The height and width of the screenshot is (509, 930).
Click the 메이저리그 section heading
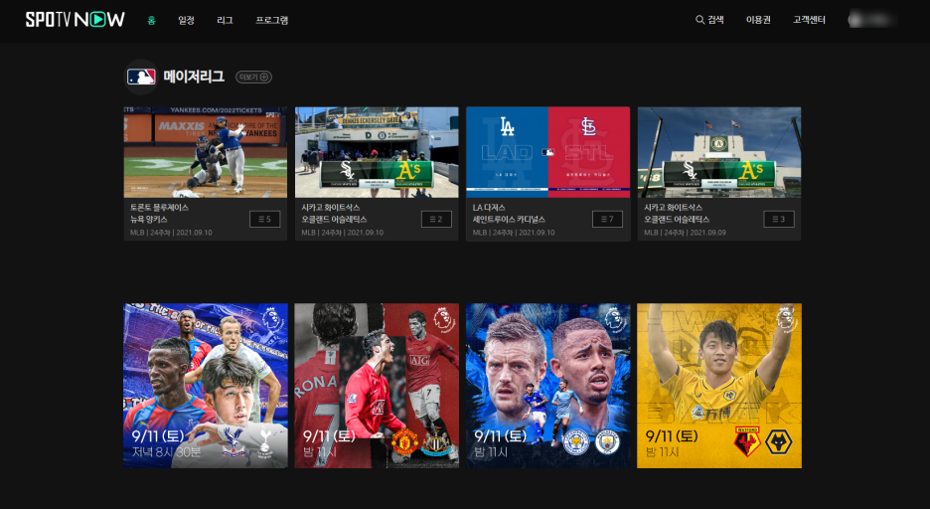pyautogui.click(x=194, y=77)
